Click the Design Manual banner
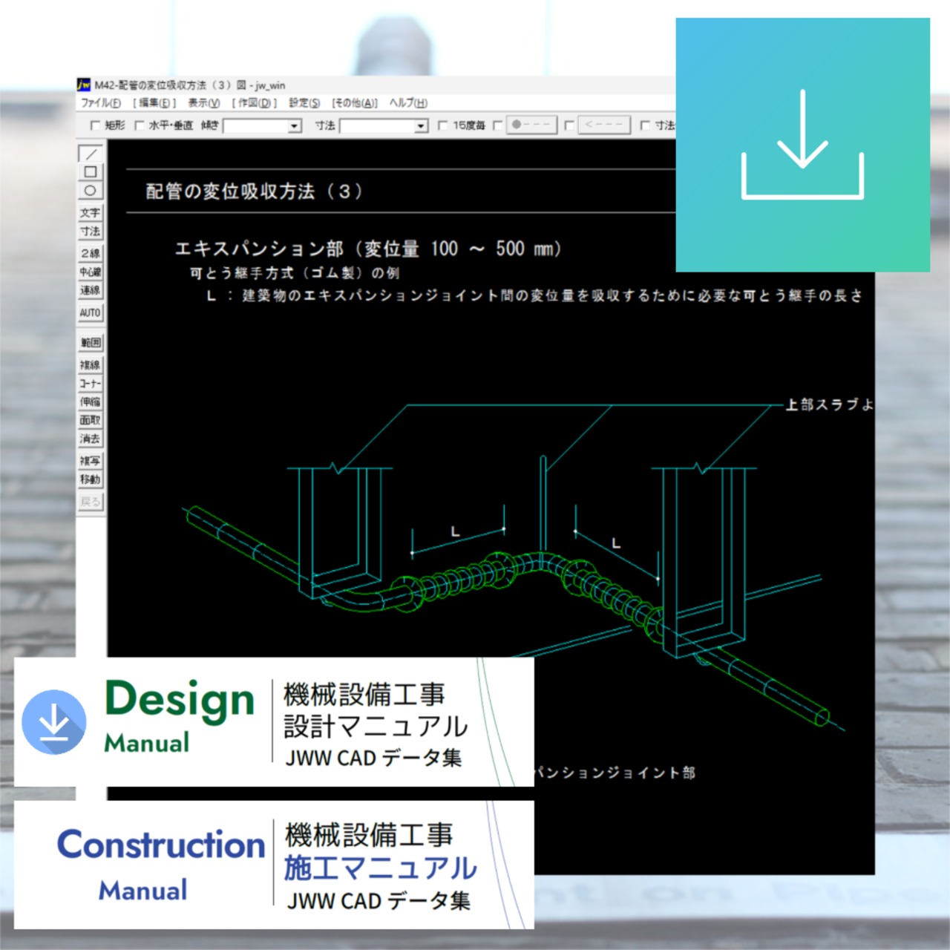 (274, 721)
